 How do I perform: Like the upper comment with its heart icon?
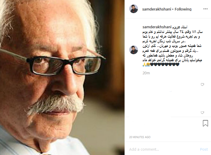click(x=202, y=84)
